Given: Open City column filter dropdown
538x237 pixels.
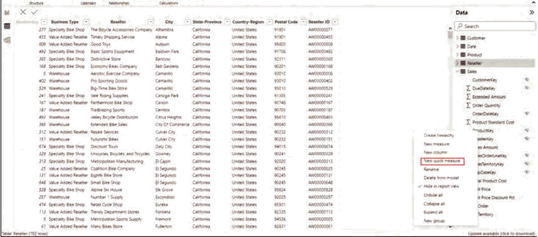Looking at the screenshot, I should [187, 22].
